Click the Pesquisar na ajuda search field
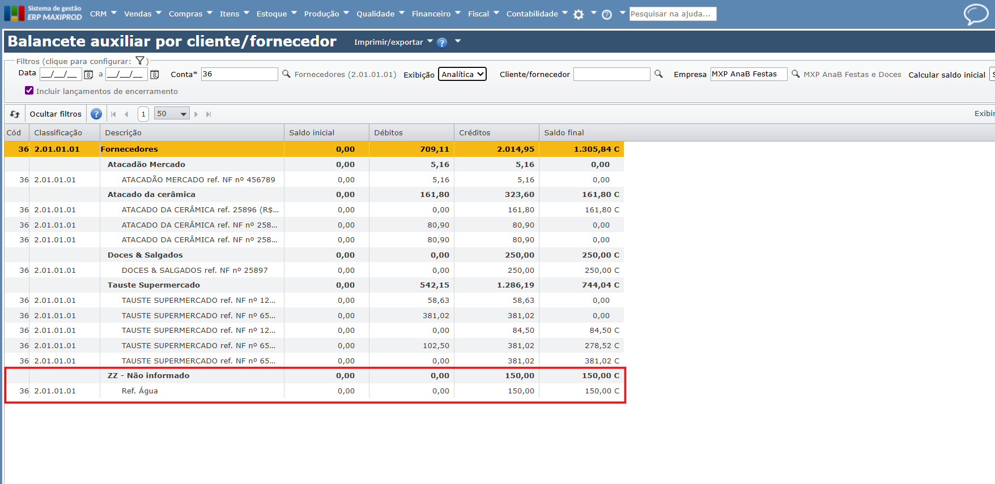Viewport: 995px width, 484px height. click(673, 14)
